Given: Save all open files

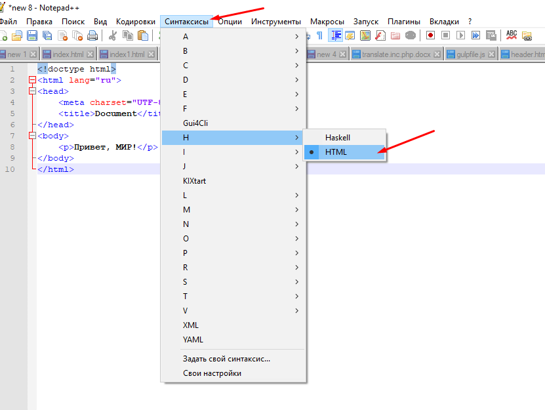Looking at the screenshot, I should tap(47, 35).
